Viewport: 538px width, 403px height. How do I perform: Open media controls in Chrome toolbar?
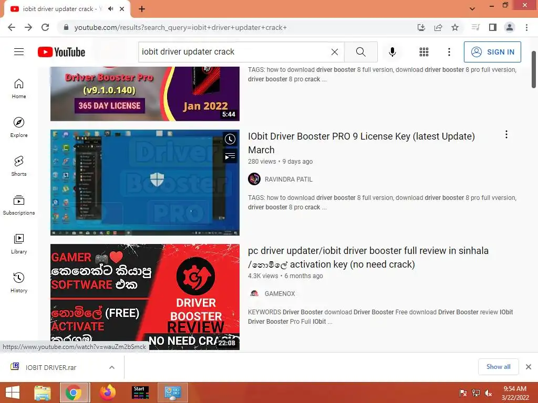click(475, 27)
